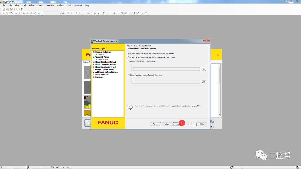This screenshot has width=301, height=169.
Task: Show the cell browser tree icon
Action: tap(17, 9)
